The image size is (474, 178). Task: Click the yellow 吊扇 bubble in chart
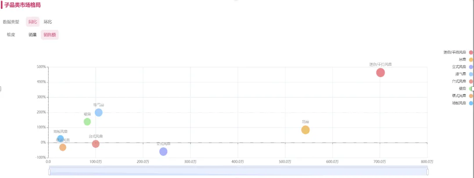(x=305, y=130)
